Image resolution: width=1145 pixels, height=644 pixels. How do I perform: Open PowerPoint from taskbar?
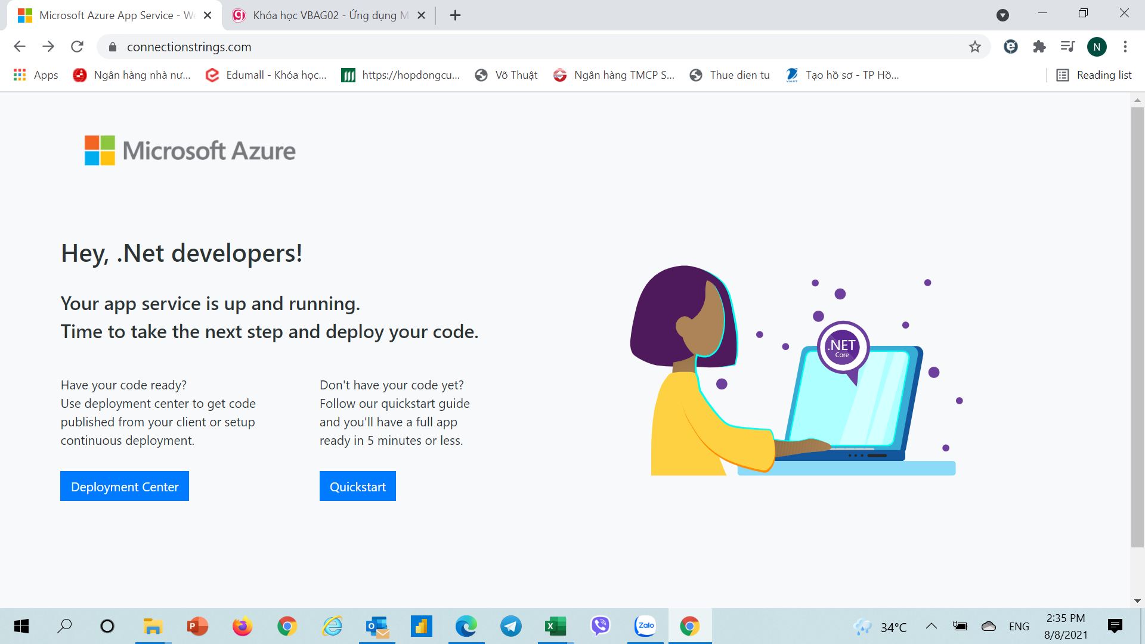197,626
